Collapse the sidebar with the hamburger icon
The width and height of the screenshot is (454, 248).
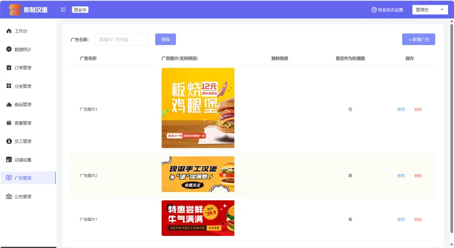[x=63, y=10]
